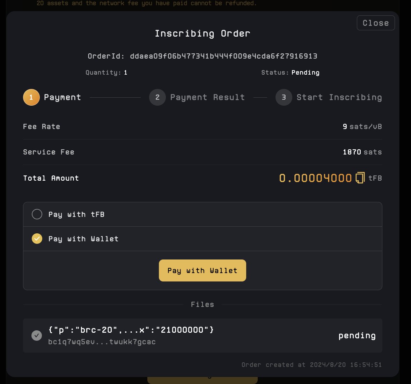Click the step 1 Payment circle

coord(31,97)
